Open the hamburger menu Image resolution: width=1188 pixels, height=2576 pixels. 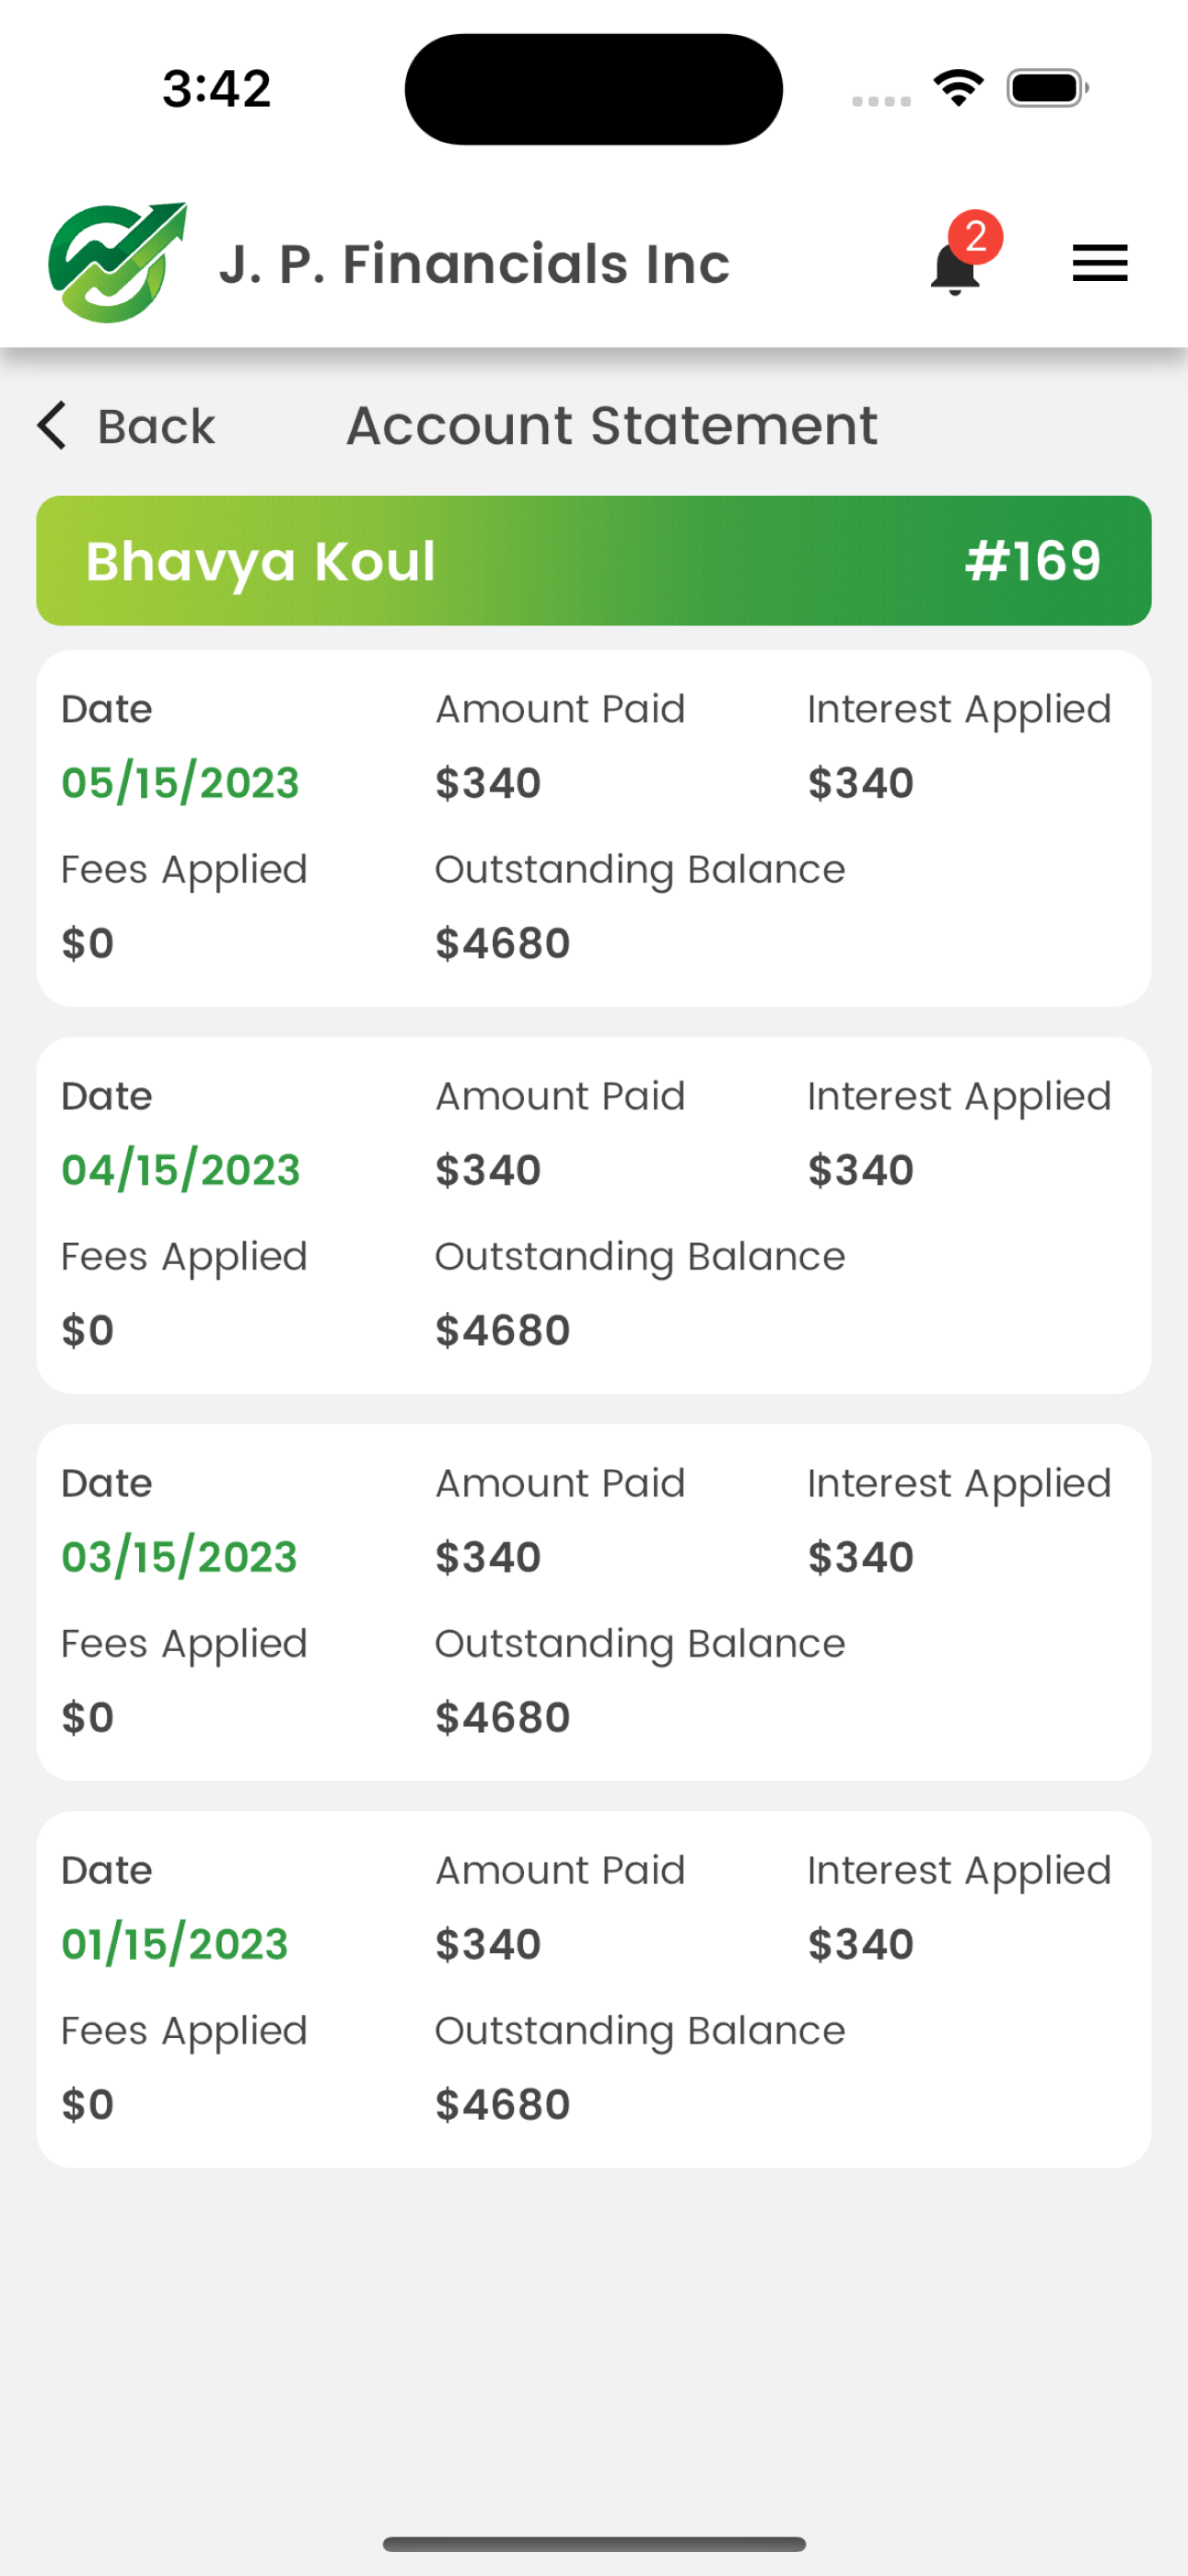tap(1099, 264)
